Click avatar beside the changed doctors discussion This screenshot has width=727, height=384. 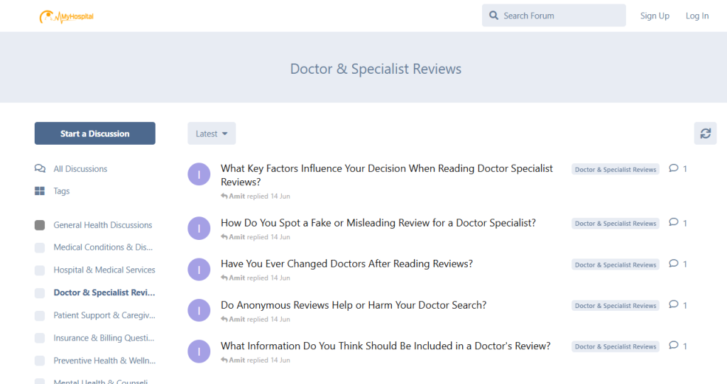[199, 270]
